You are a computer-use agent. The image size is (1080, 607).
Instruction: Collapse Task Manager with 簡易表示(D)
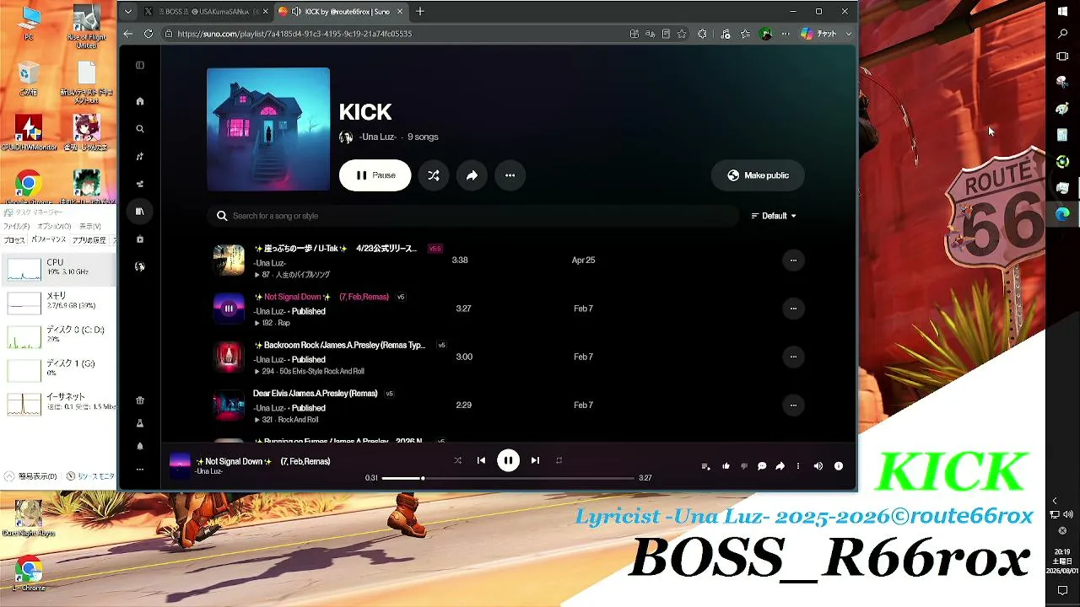(32, 476)
